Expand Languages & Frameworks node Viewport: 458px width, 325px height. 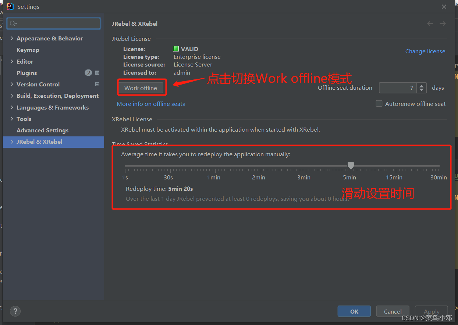click(12, 107)
